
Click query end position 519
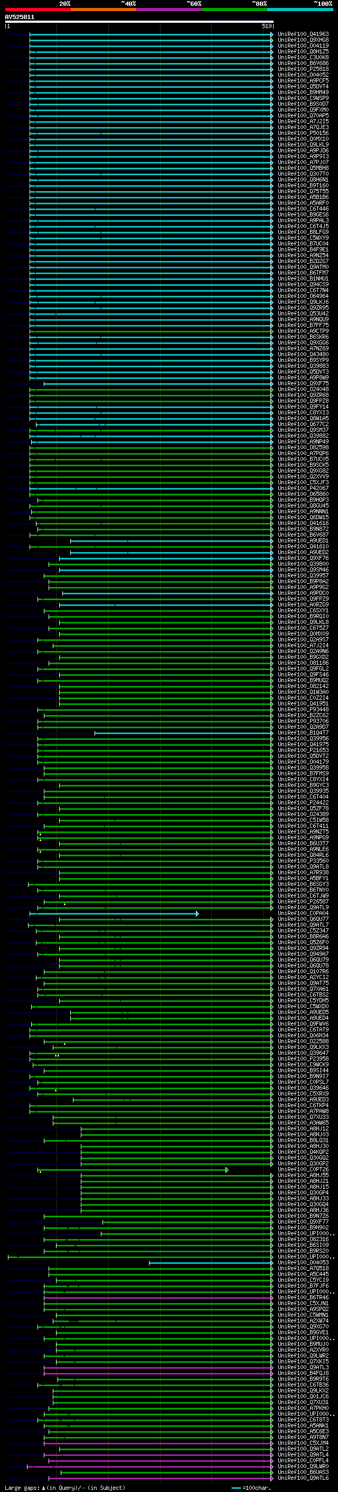click(x=267, y=26)
